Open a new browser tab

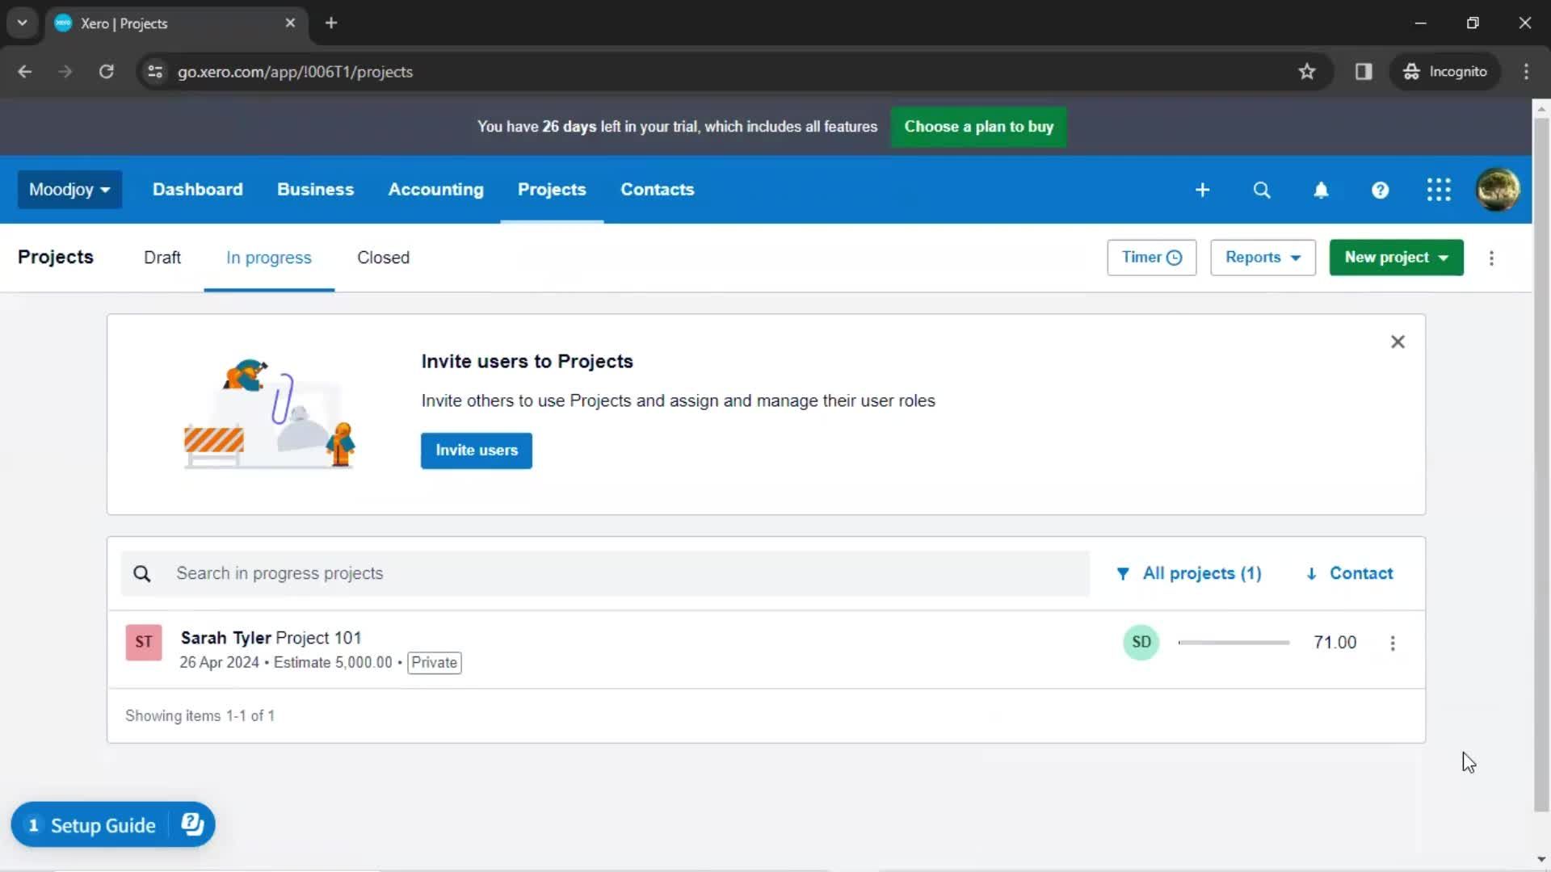point(331,23)
